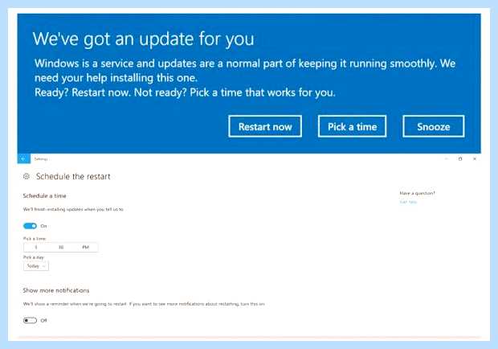Click the gear icon beside Schedule the restart
Viewport: 498px width, 349px height.
tap(27, 176)
